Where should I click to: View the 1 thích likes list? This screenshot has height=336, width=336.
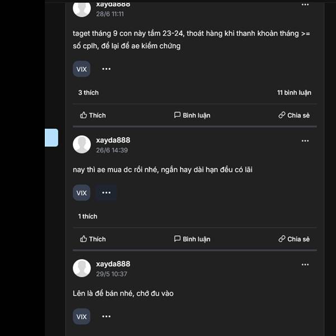(x=88, y=216)
